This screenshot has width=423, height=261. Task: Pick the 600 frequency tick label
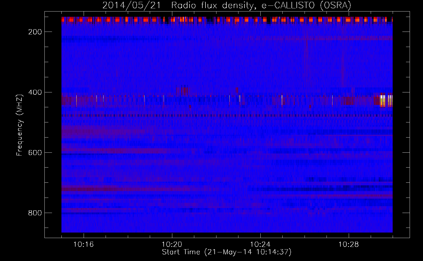[35, 153]
